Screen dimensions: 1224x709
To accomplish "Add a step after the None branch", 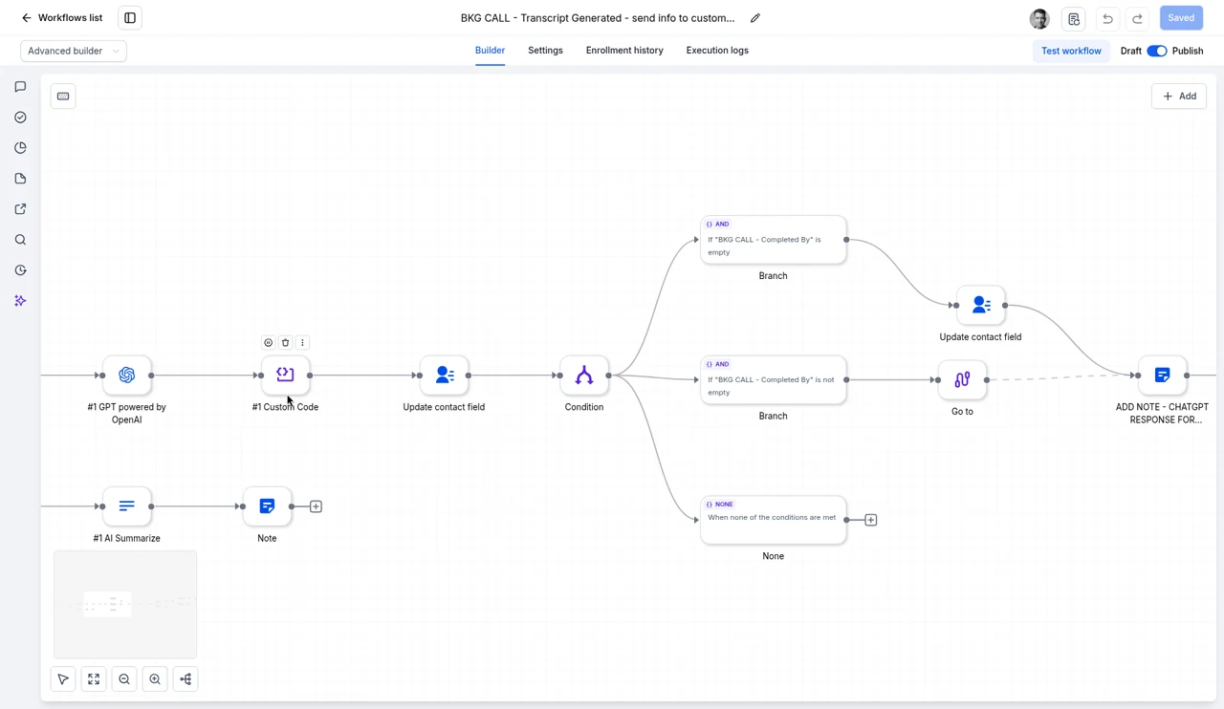I will [870, 520].
